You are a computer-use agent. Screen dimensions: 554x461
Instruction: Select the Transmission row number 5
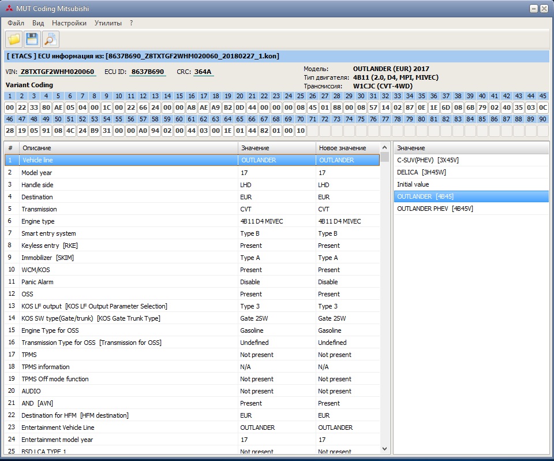(192, 209)
